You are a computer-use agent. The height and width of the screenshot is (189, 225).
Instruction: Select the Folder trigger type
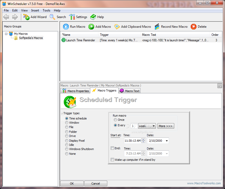click(x=66, y=132)
